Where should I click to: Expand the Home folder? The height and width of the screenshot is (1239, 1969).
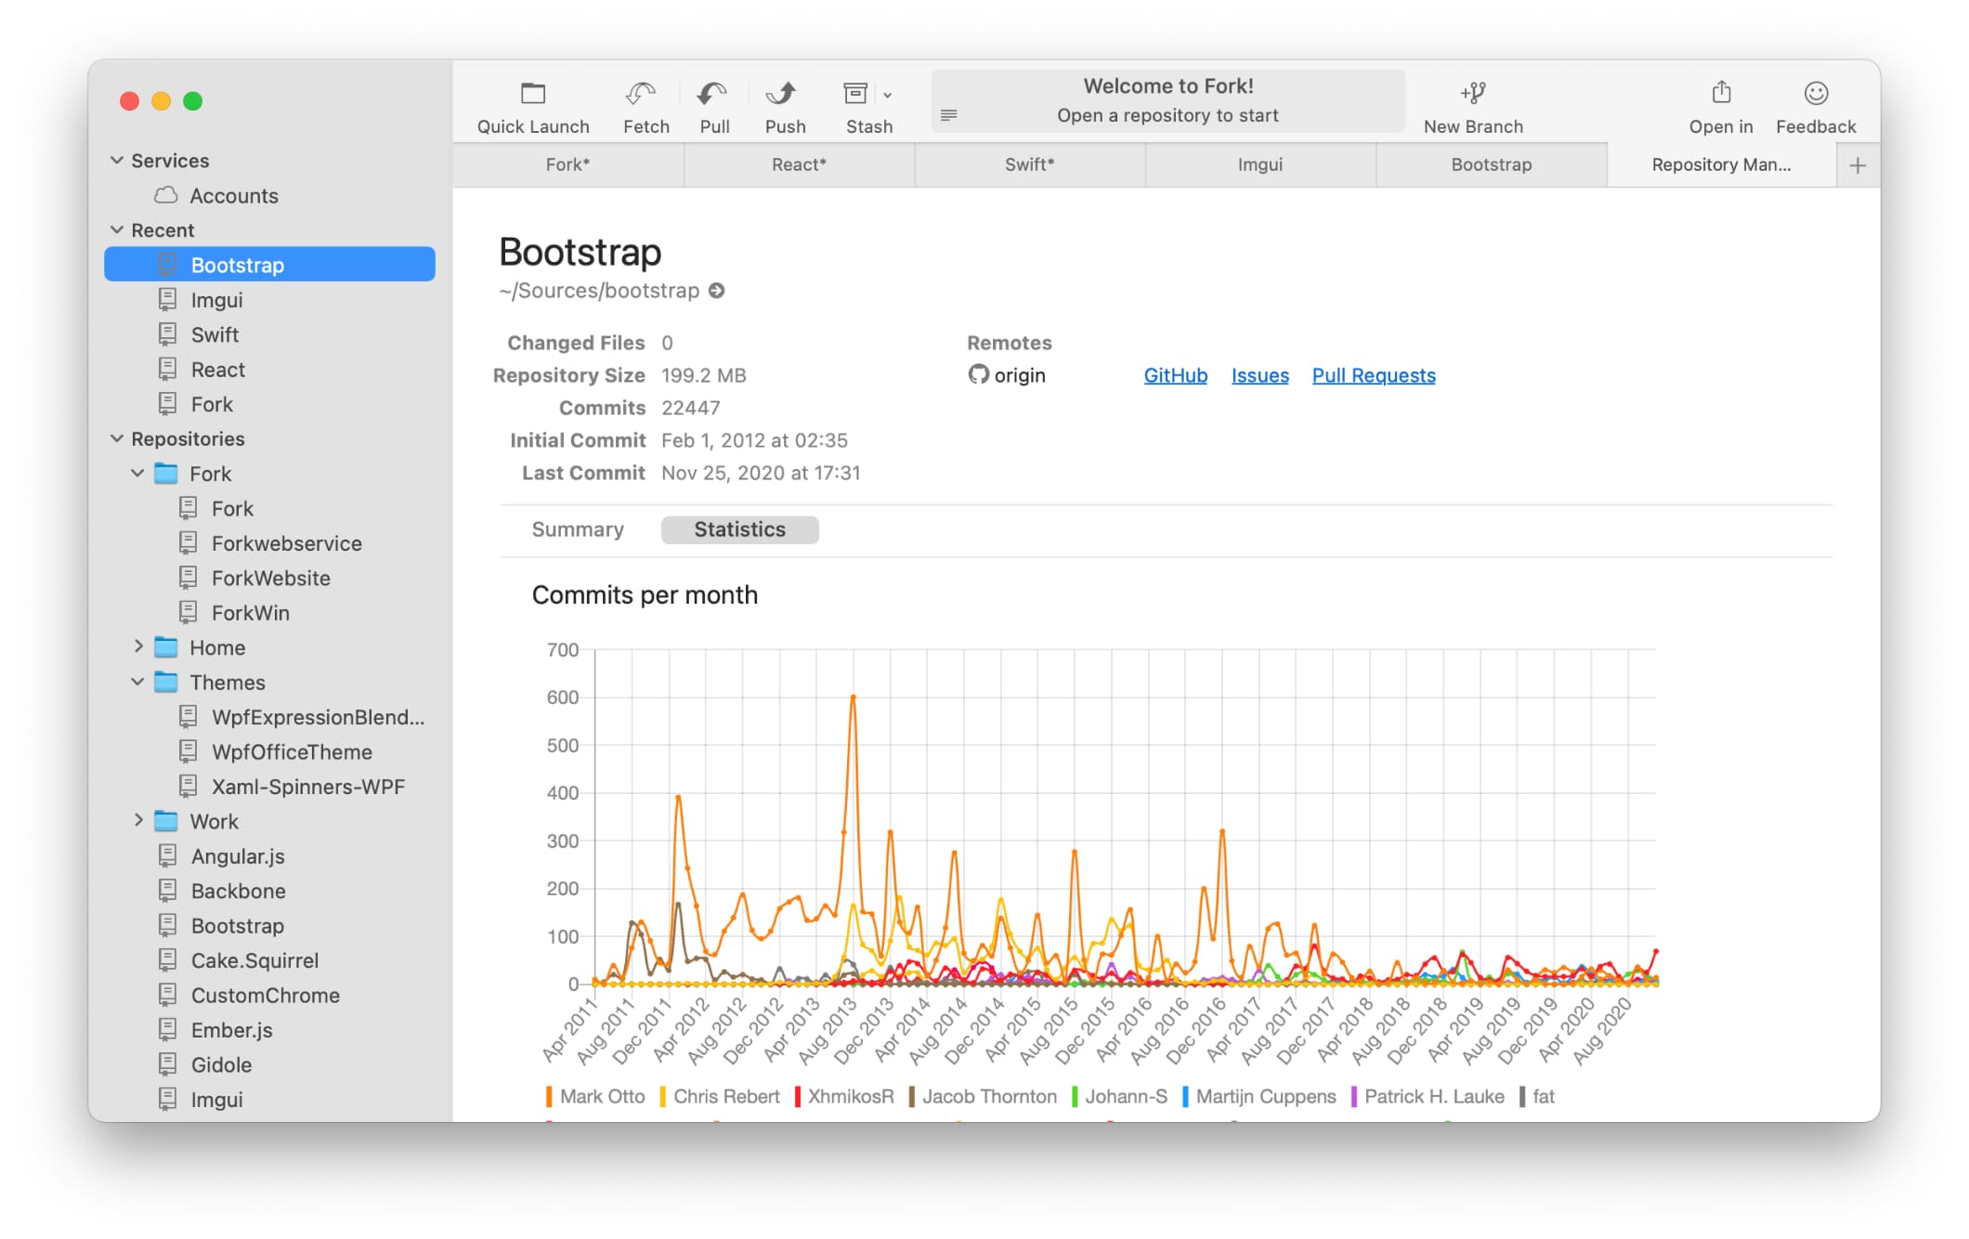137,647
